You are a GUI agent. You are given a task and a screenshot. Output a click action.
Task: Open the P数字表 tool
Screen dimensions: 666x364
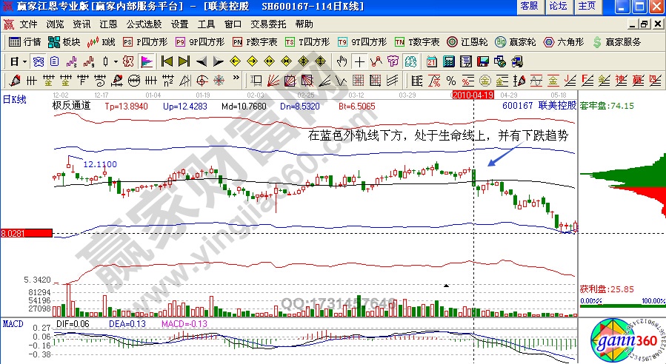(x=255, y=42)
